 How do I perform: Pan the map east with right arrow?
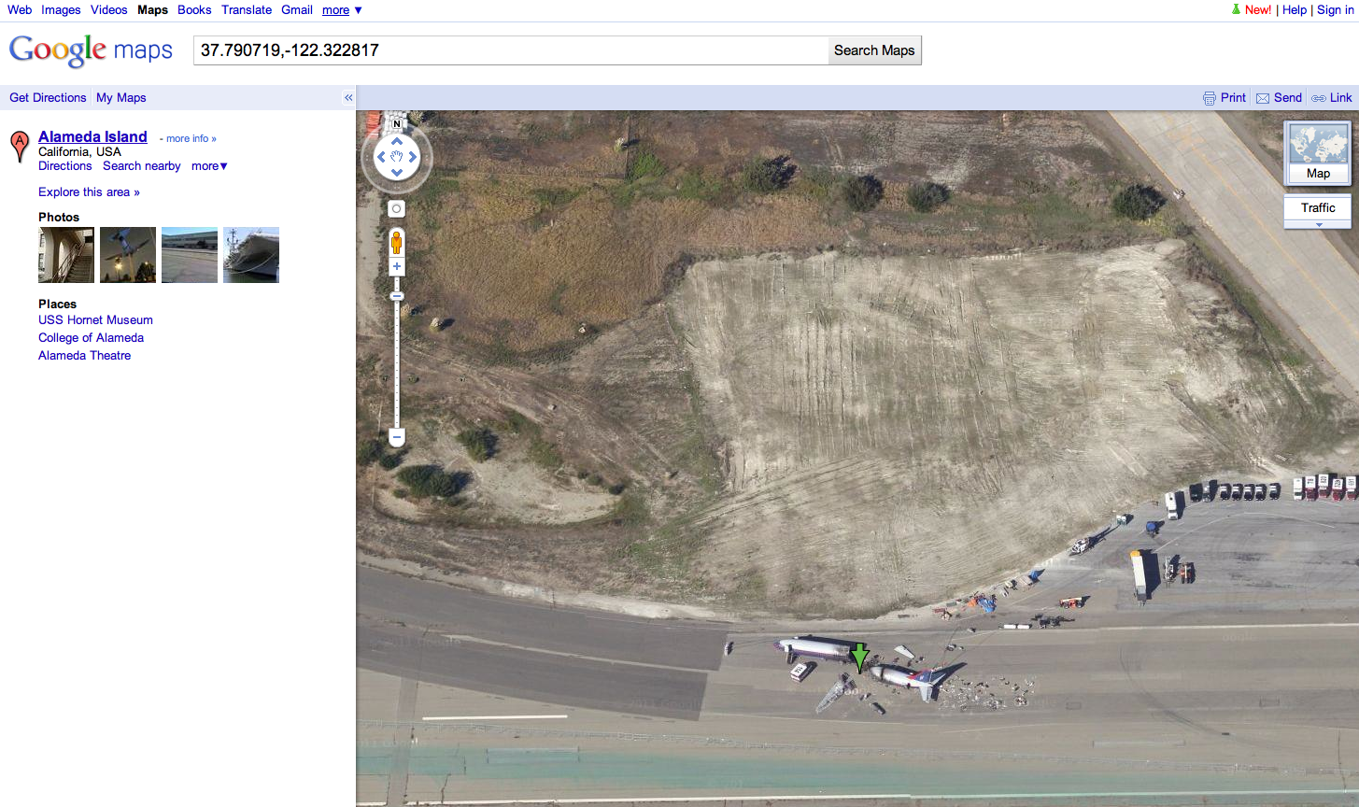point(413,157)
